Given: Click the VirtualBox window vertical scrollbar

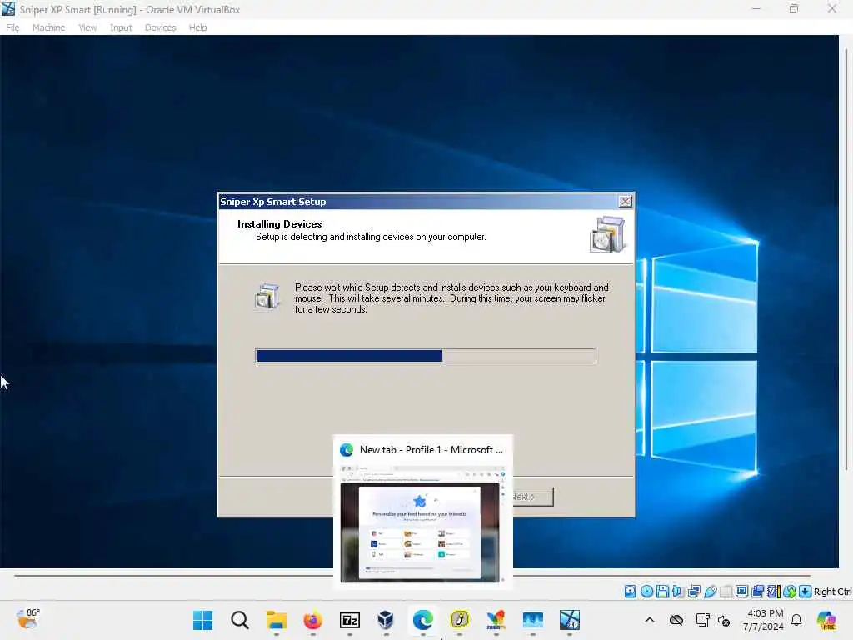Looking at the screenshot, I should coord(846,261).
